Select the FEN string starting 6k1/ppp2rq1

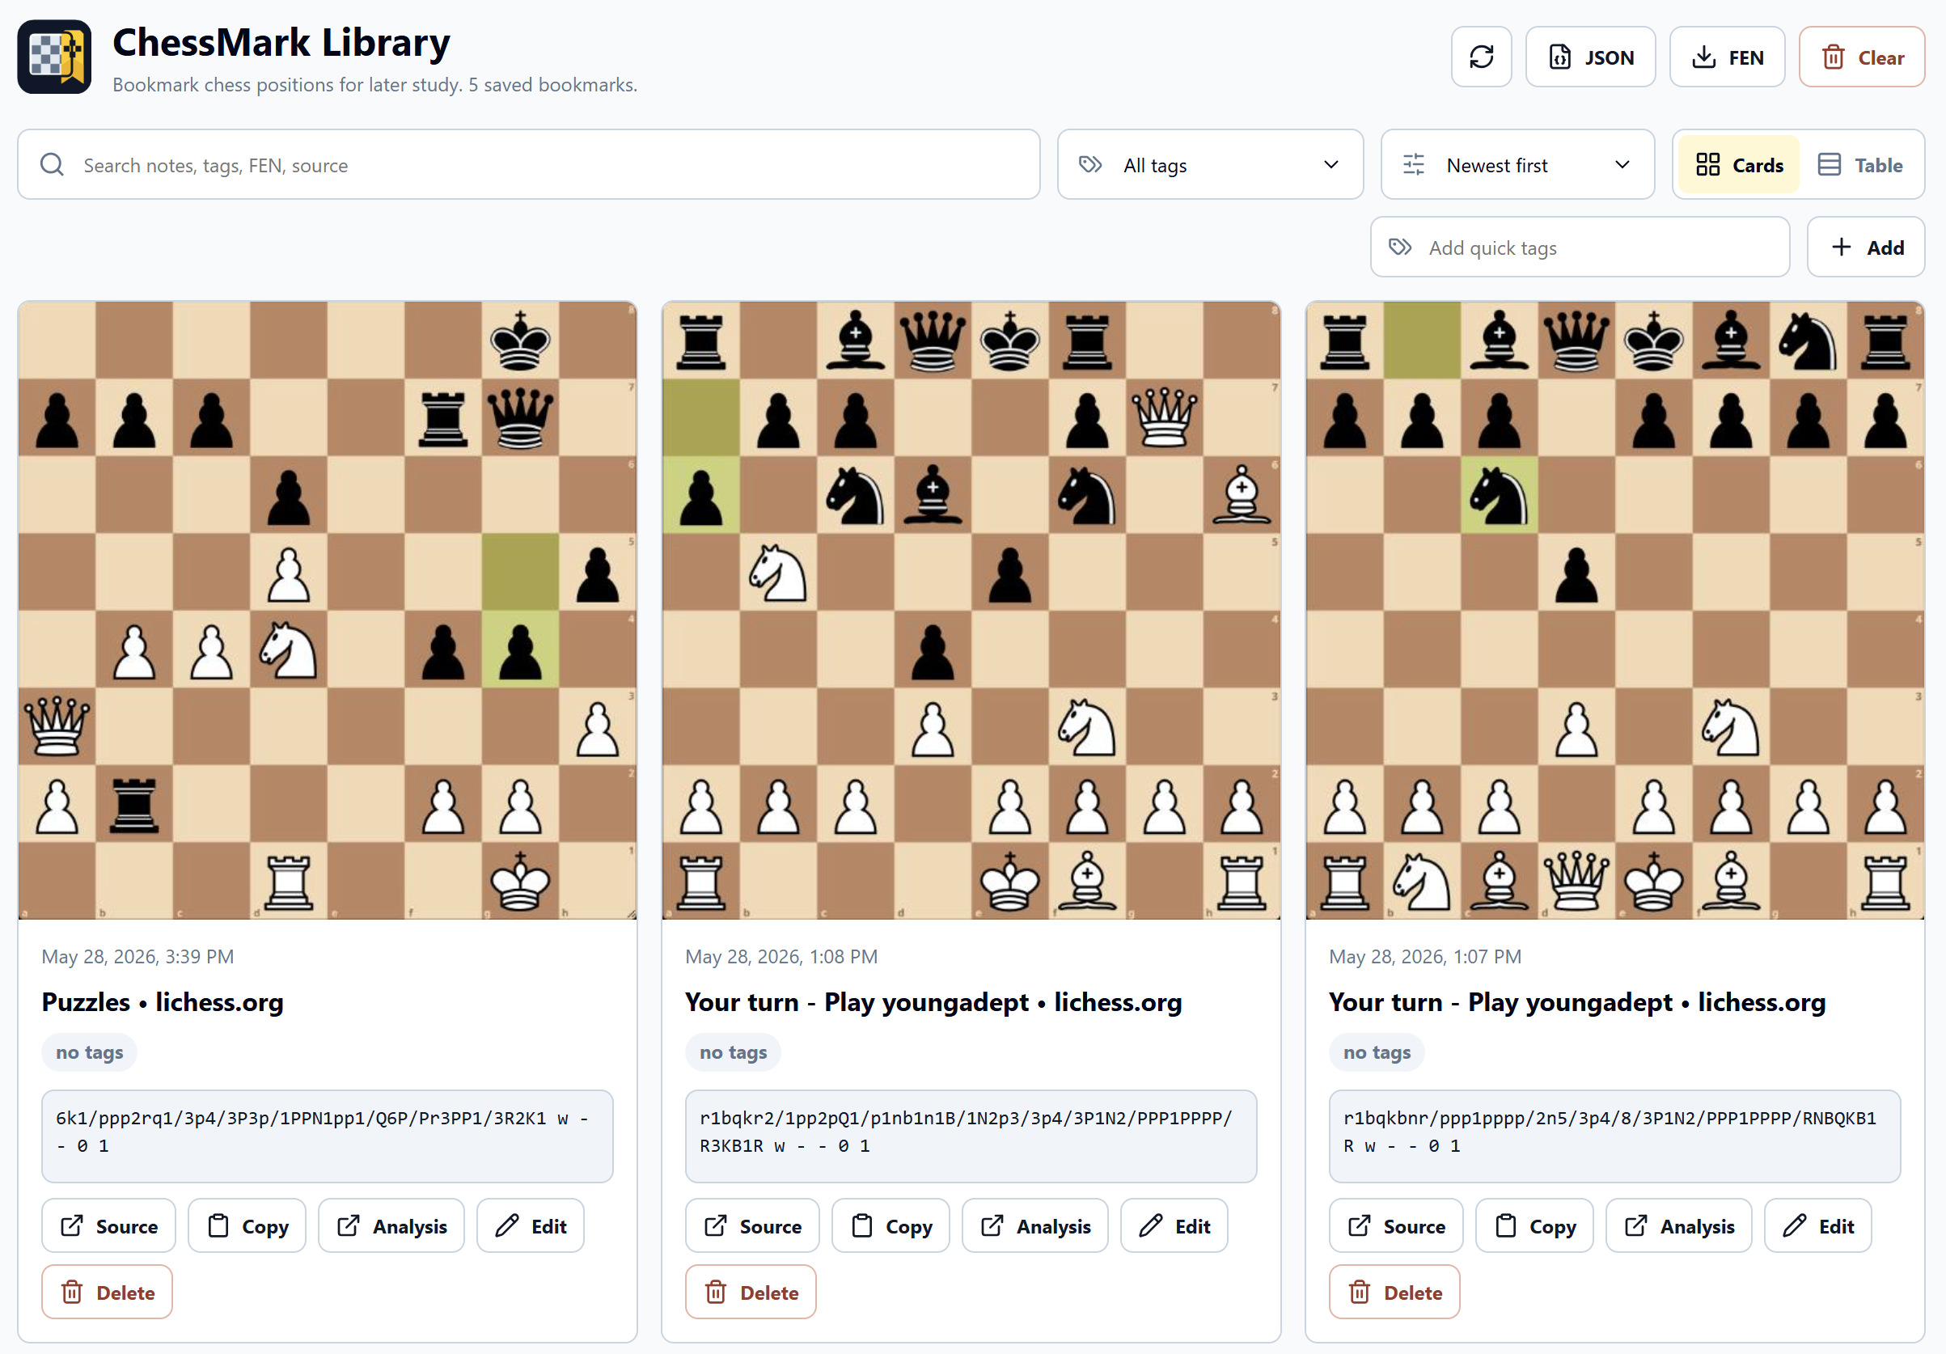[x=327, y=1136]
